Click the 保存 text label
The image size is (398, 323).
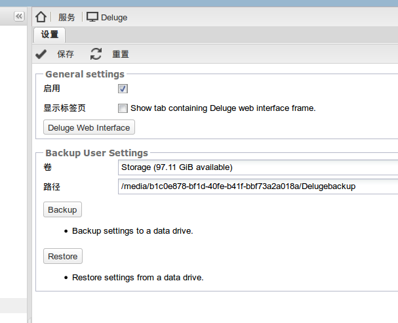click(66, 54)
